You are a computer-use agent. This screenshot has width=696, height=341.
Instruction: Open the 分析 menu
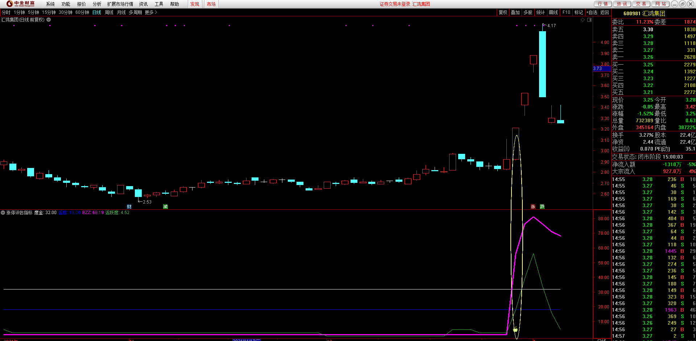(x=97, y=4)
